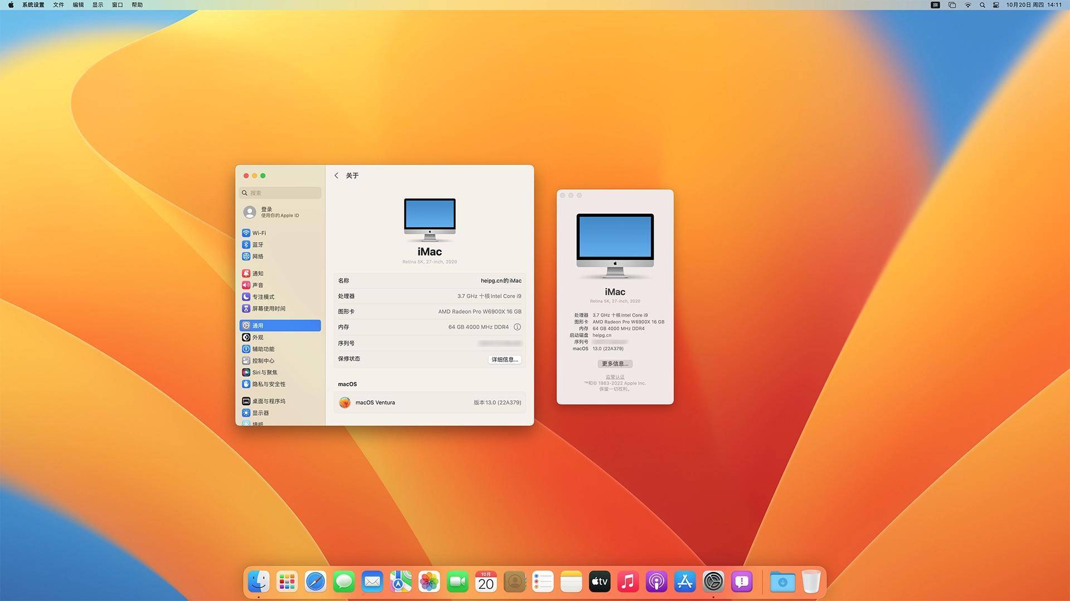Screen dimensions: 1070x601
Task: Open 屏幕使用时间 screen time settings
Action: [280, 309]
